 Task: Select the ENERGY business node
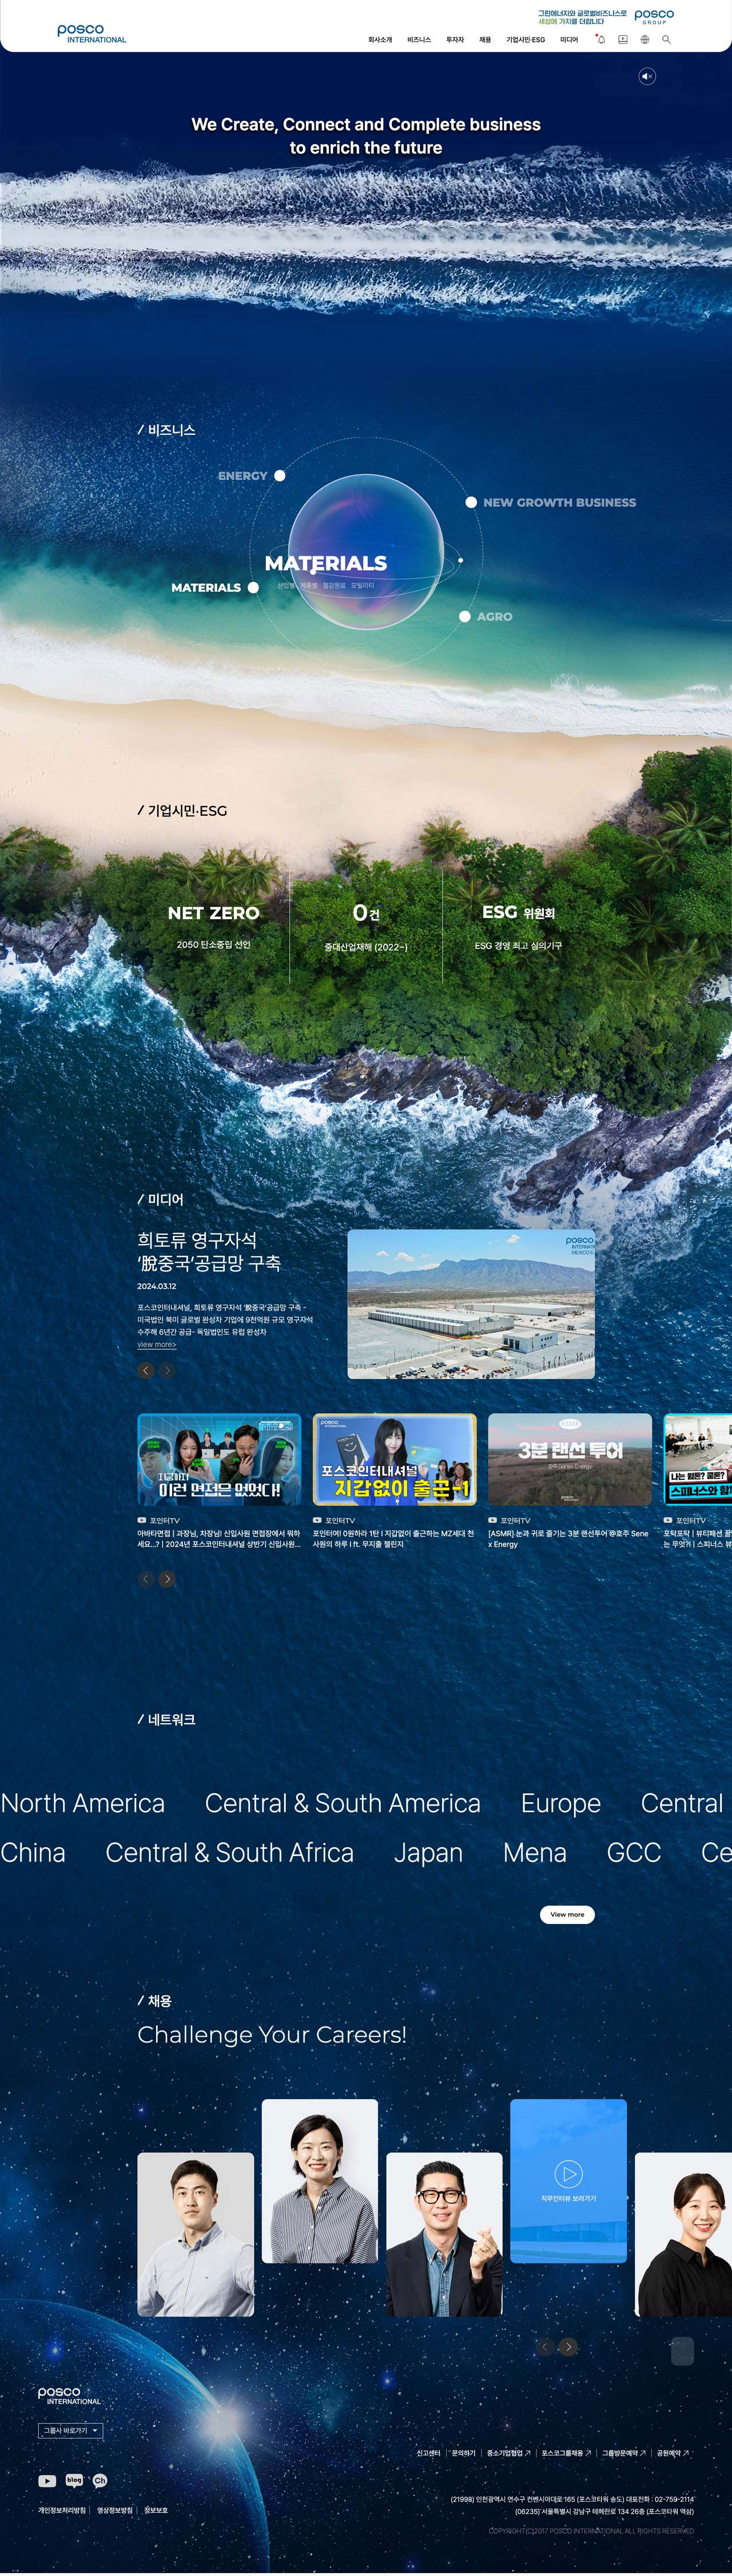click(280, 476)
